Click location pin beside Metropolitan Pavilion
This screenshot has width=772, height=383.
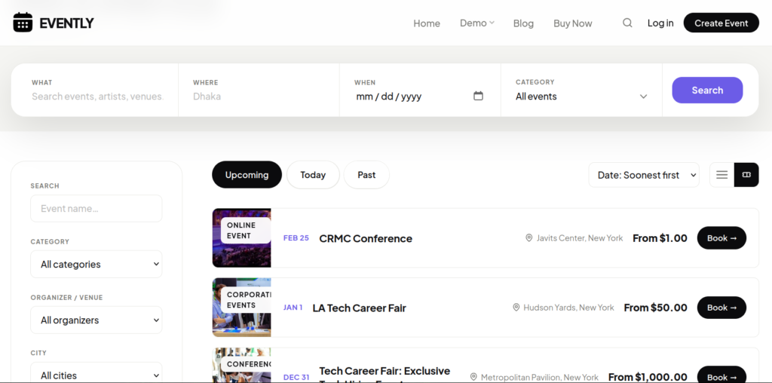(x=473, y=377)
